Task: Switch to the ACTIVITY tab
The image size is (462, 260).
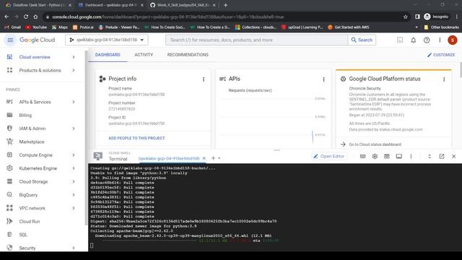Action: point(144,55)
